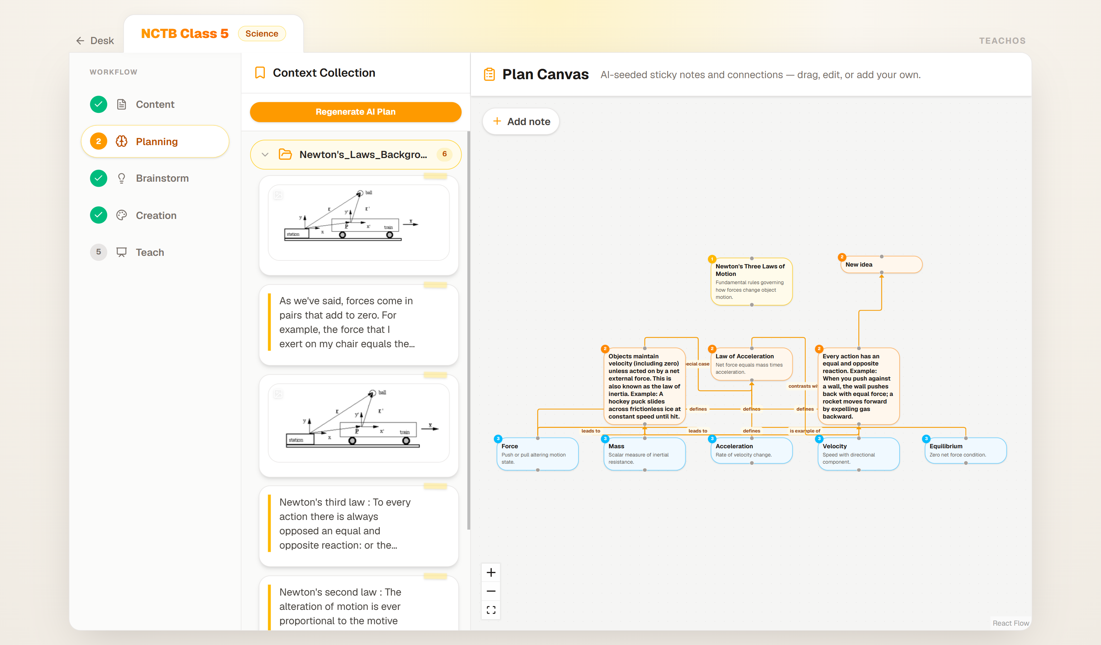1101x645 pixels.
Task: Click the Creation palette icon
Action: 121,215
